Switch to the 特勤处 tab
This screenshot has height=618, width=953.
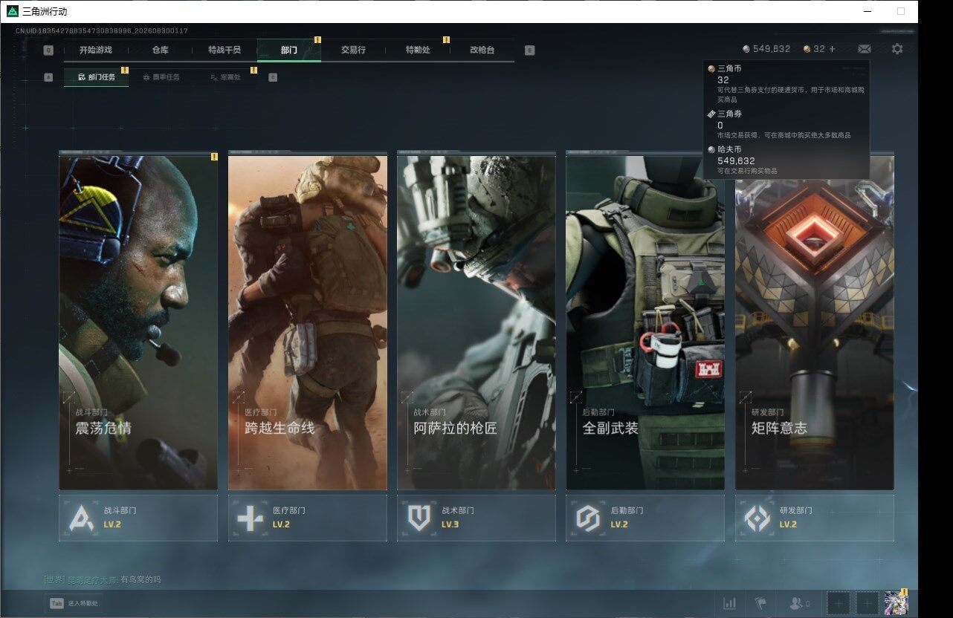click(x=418, y=50)
